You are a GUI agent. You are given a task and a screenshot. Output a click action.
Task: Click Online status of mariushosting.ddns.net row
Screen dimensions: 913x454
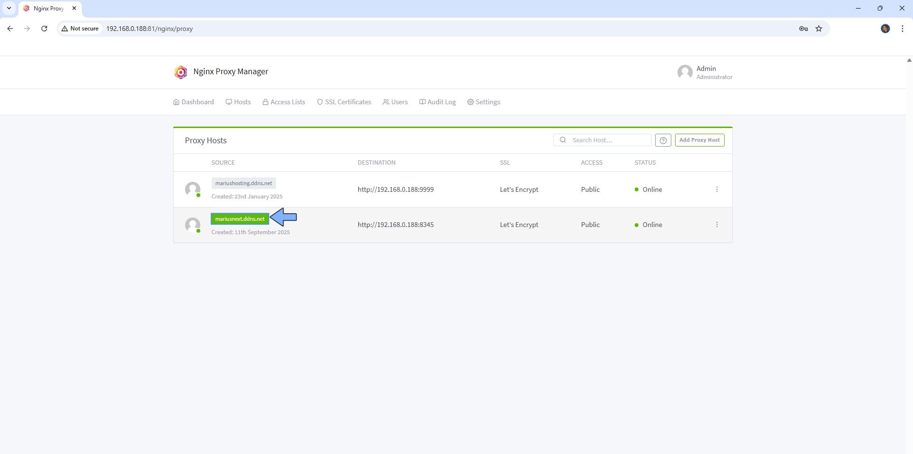click(648, 189)
